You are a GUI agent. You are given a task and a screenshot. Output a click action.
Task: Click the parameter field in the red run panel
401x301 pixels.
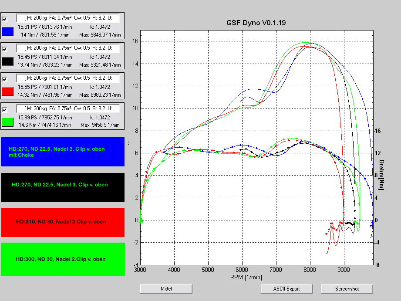click(x=68, y=78)
